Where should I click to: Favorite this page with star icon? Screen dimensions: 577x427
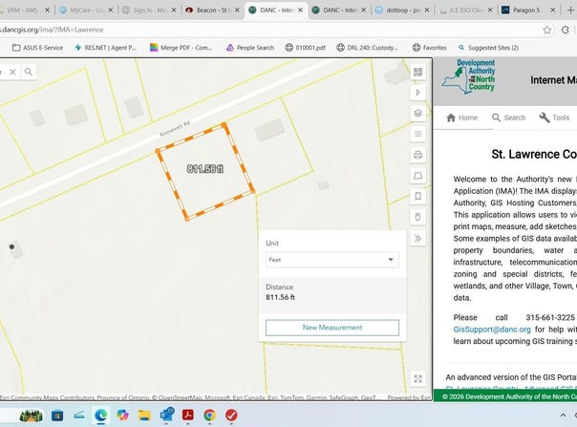pos(547,30)
